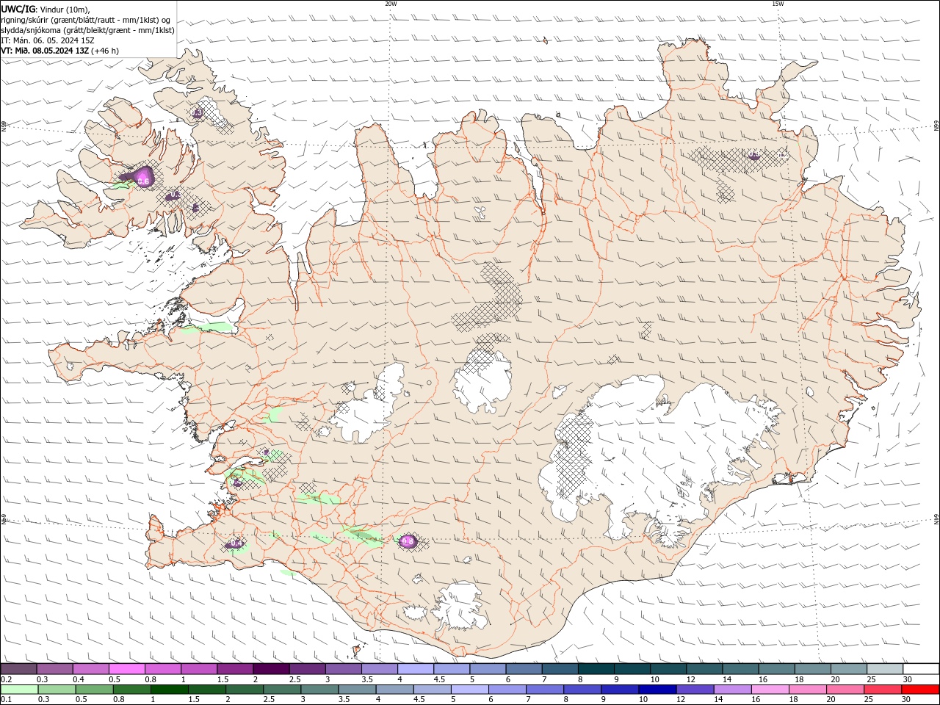
Task: Click the 'slydda/snjókoma' legend description line
Action: [88, 30]
